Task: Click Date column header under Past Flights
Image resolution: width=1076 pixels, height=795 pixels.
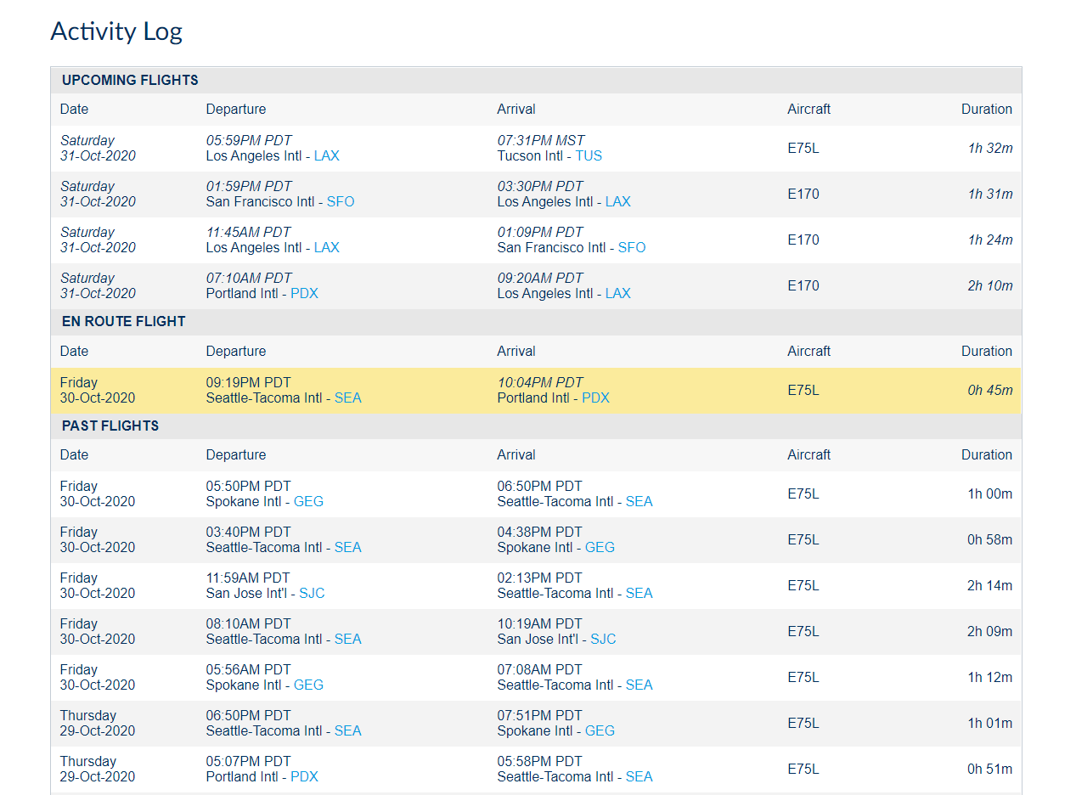Action: 74,455
